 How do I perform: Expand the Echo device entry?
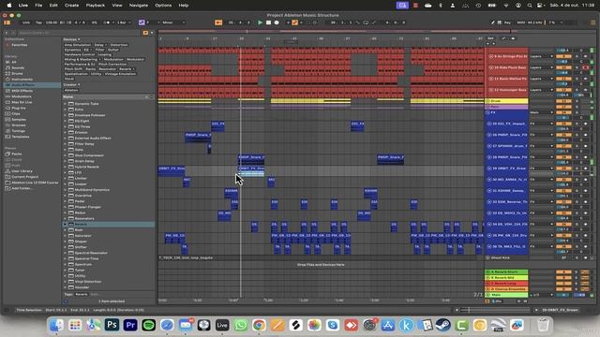[x=65, y=110]
